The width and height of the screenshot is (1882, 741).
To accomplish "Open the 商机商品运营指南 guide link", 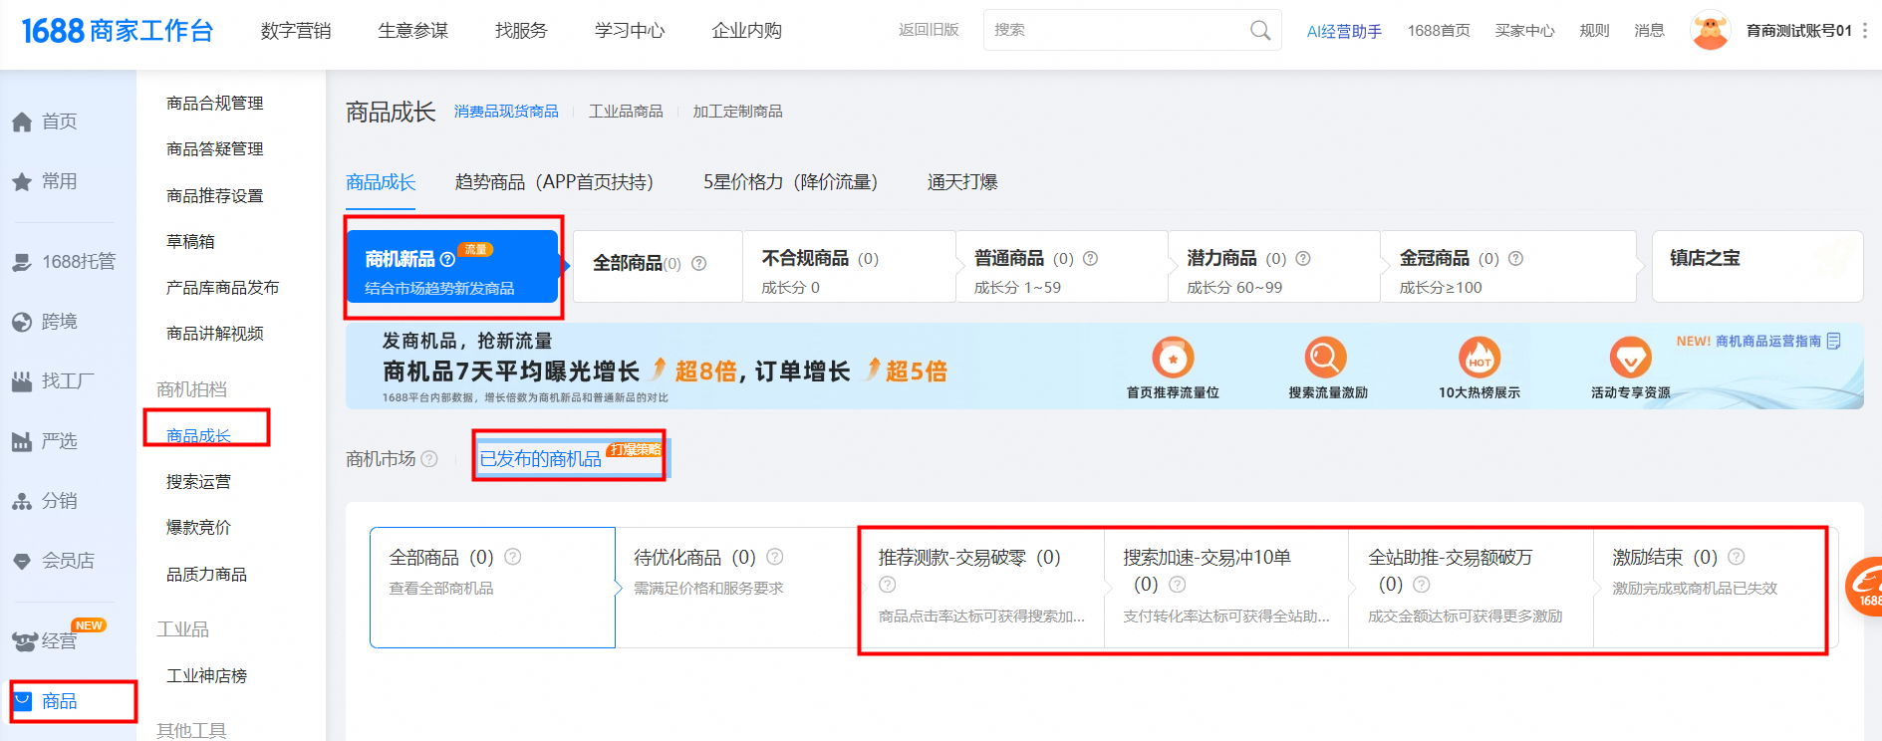I will click(1767, 342).
